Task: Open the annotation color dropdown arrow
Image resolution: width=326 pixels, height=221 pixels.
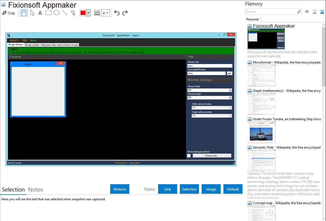Action: [88, 13]
